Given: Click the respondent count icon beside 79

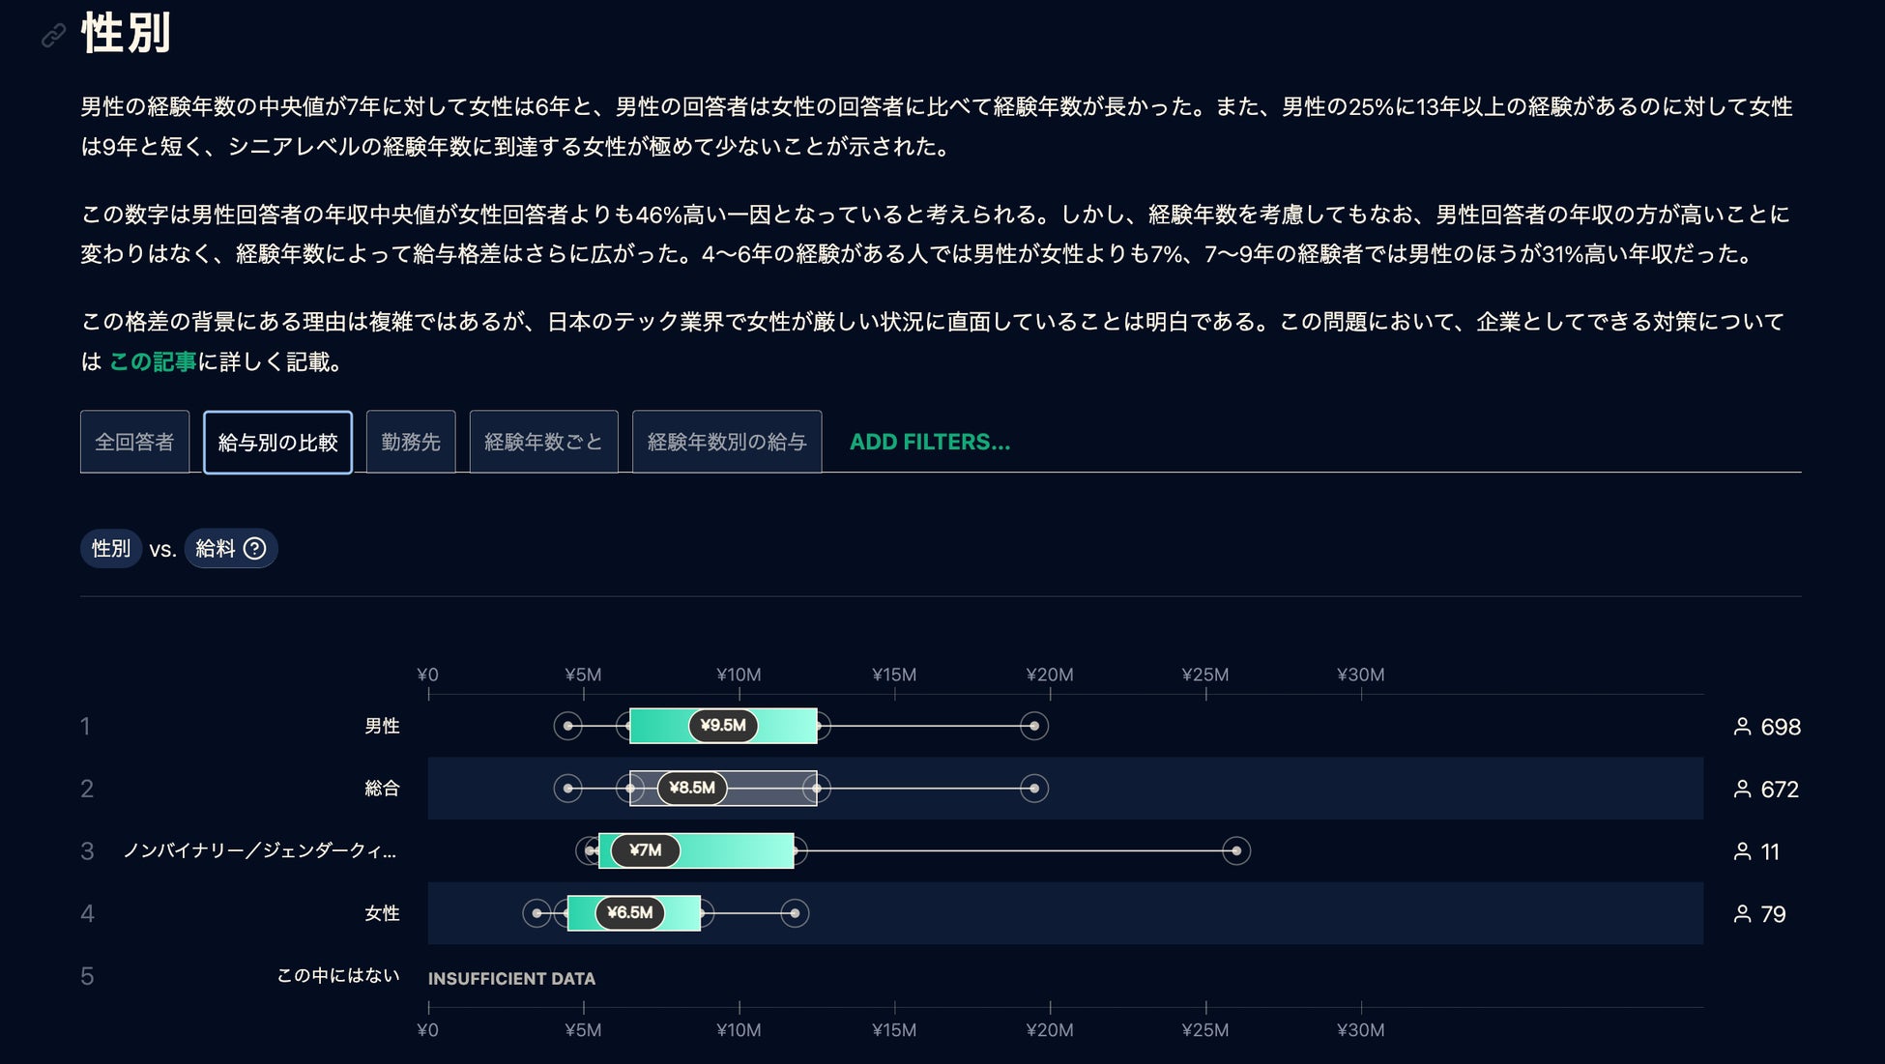Looking at the screenshot, I should coord(1742,914).
